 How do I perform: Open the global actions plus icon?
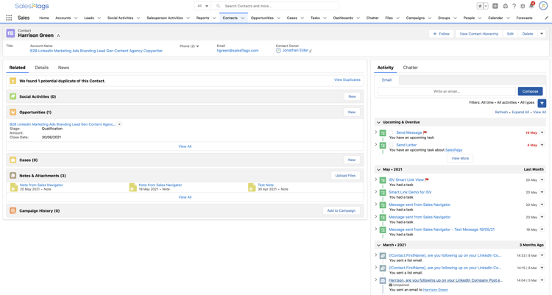[x=495, y=6]
